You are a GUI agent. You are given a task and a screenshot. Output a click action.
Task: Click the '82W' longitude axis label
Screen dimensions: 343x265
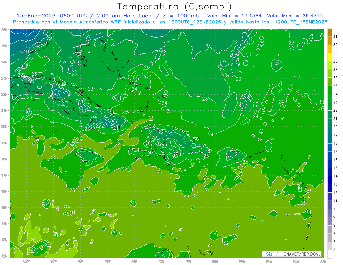[27, 261]
